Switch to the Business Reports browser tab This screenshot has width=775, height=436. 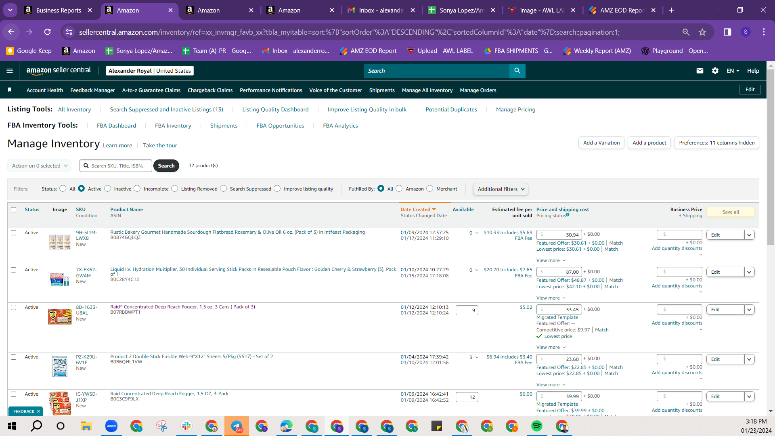(59, 10)
